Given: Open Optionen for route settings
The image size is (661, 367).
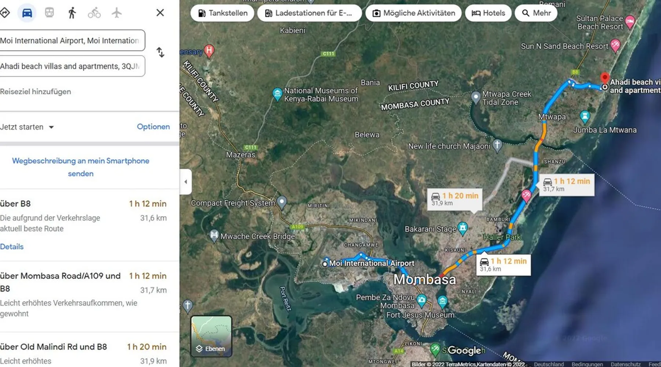Looking at the screenshot, I should 153,127.
